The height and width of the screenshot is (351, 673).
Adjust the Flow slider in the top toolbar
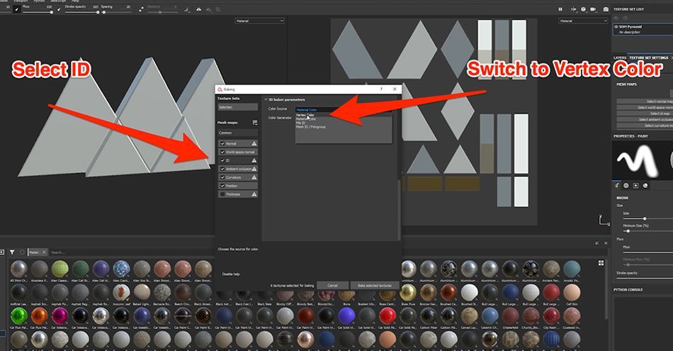point(38,12)
